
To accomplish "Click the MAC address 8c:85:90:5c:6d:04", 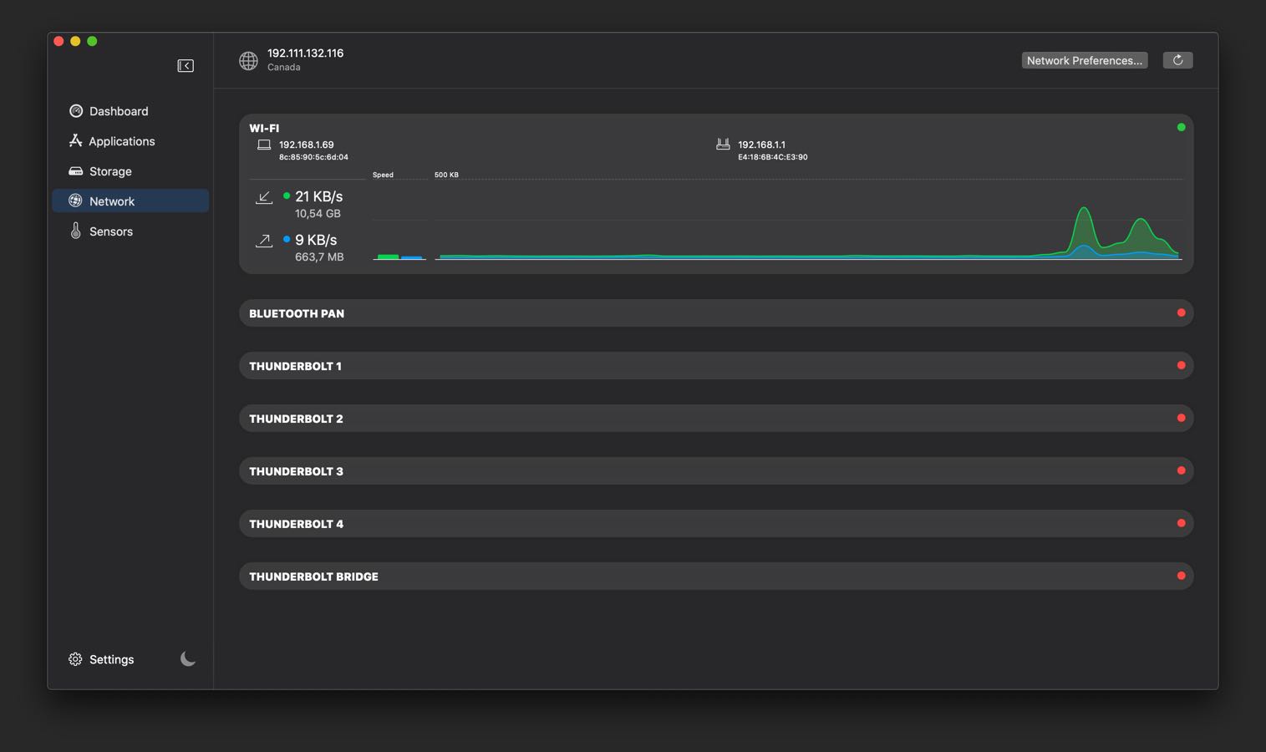I will (313, 157).
